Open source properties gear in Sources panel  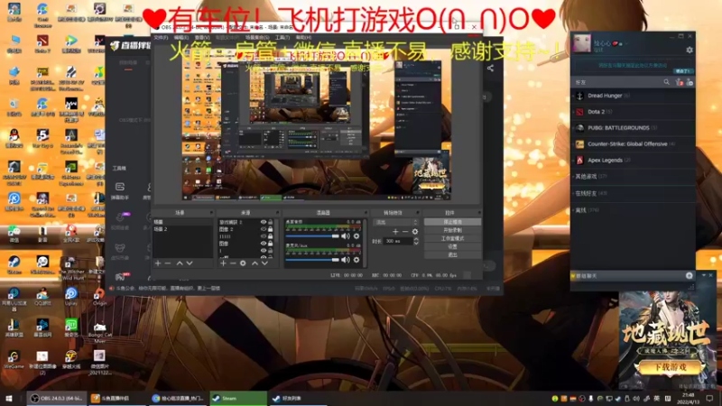243,263
